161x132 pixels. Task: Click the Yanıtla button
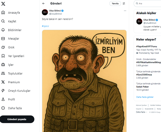click(115, 3)
